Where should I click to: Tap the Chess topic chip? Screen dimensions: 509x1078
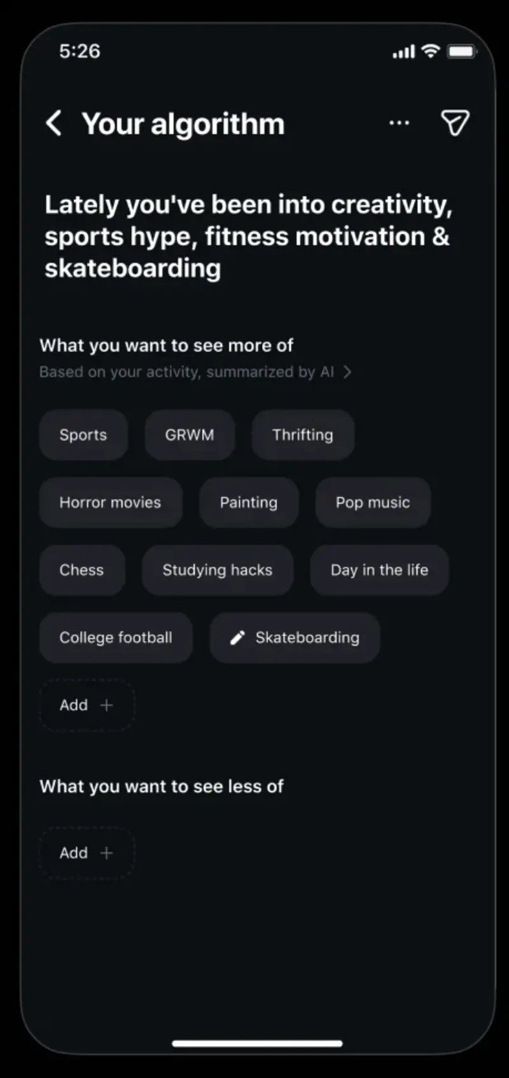pos(82,570)
